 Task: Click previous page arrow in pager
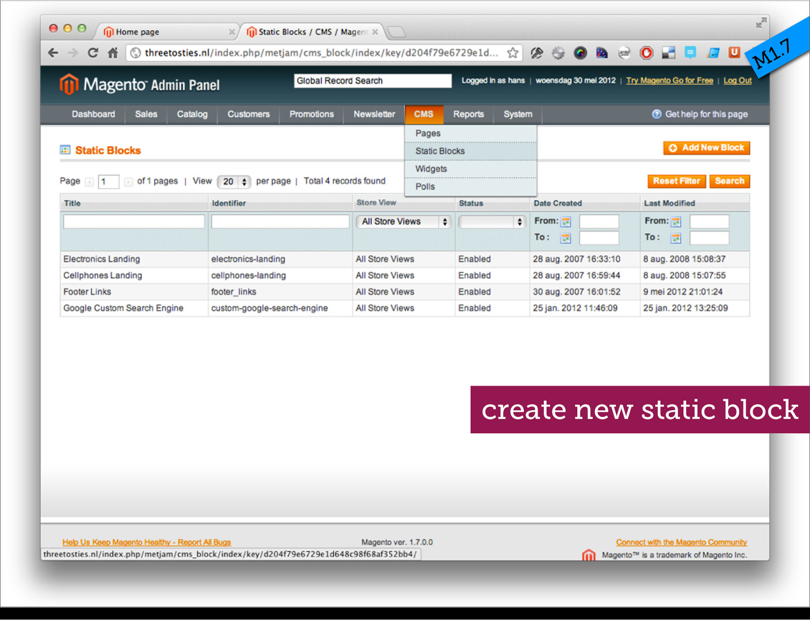point(89,182)
